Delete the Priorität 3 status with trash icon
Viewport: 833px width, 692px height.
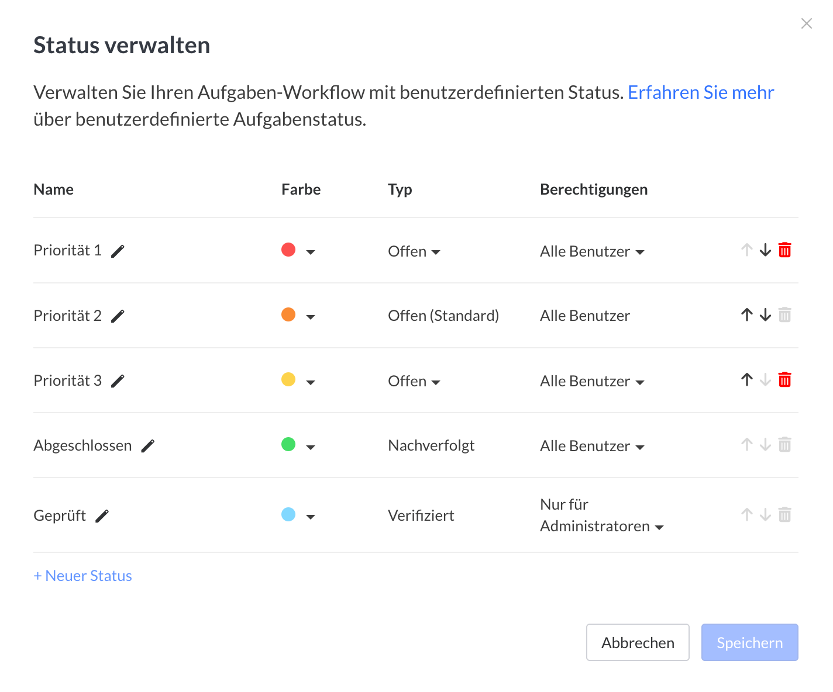coord(784,380)
